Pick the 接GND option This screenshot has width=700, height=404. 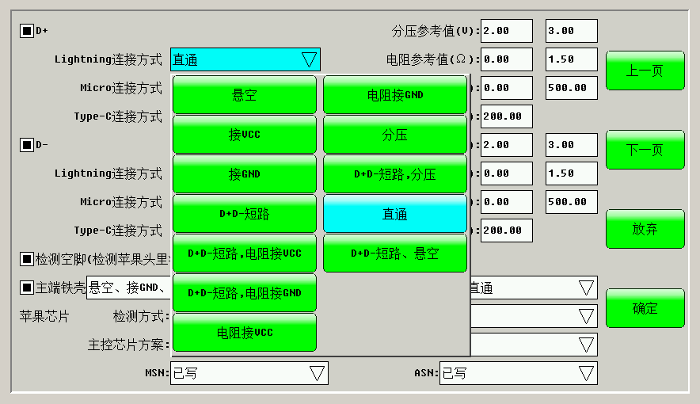(x=244, y=174)
